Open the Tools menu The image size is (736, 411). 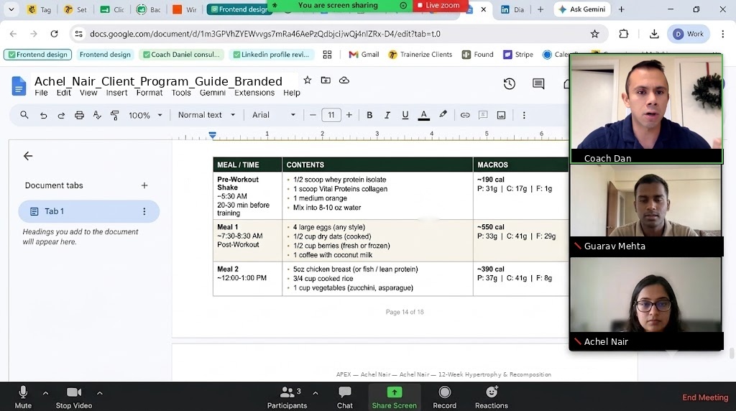pos(181,93)
